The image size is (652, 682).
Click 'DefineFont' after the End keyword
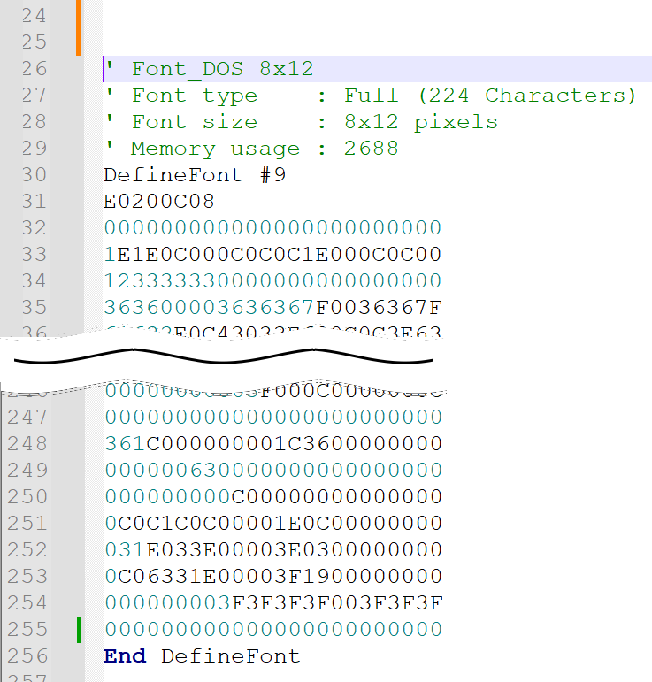(230, 656)
